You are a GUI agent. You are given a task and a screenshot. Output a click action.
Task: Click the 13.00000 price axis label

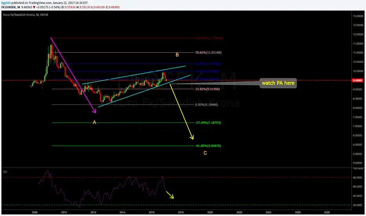358,16
